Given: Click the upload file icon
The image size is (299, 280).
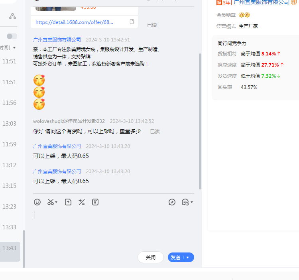Looking at the screenshot, I should coord(68,202).
